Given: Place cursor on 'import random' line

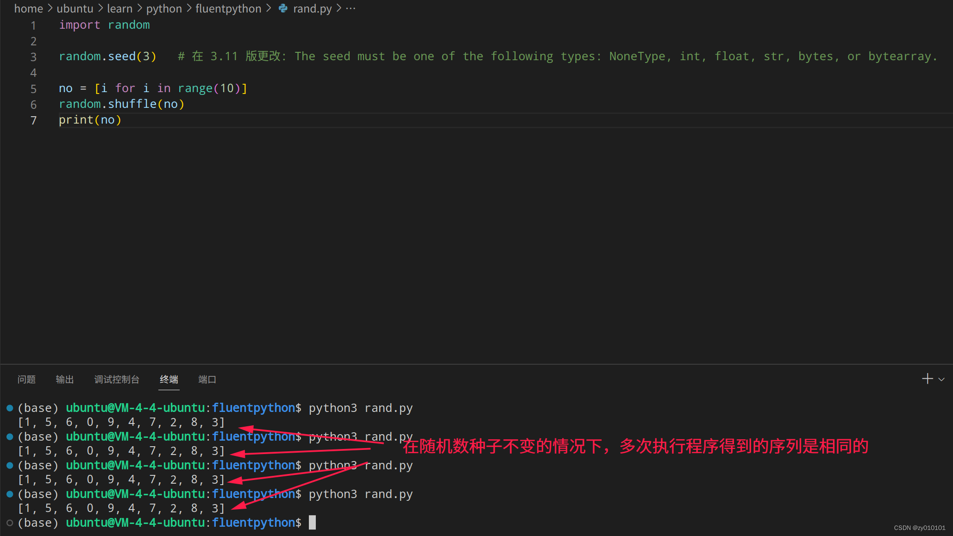Looking at the screenshot, I should pos(104,25).
